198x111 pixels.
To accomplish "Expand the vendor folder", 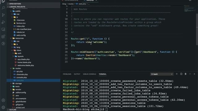I will pyautogui.click(x=18, y=90).
